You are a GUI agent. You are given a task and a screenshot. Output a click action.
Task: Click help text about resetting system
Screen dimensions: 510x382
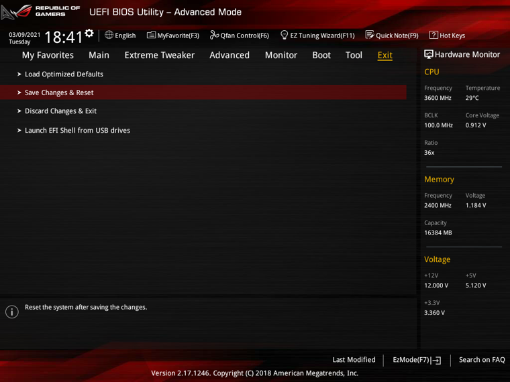point(86,307)
